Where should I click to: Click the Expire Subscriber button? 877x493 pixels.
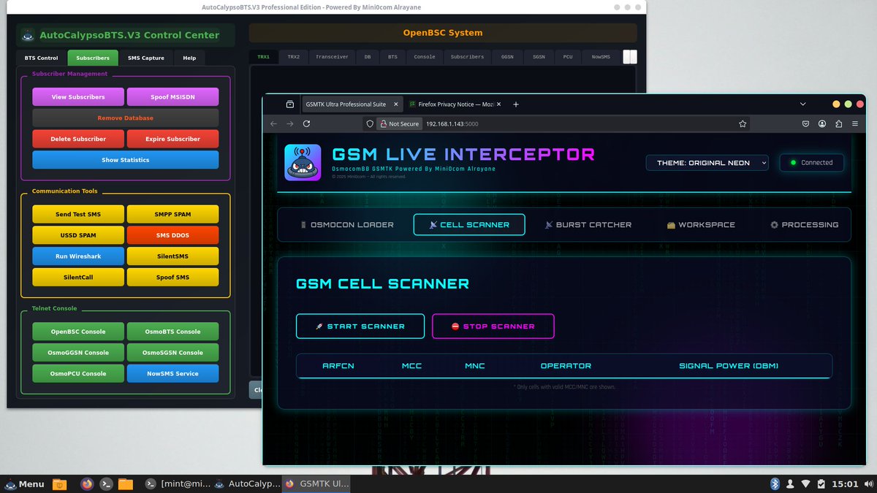pyautogui.click(x=172, y=139)
